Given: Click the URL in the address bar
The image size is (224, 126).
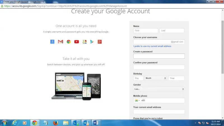Looking at the screenshot, I should click(65, 6).
